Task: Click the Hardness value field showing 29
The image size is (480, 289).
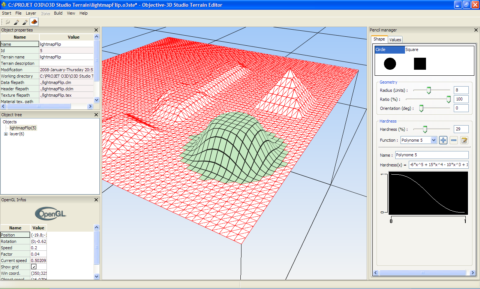Action: pyautogui.click(x=461, y=129)
